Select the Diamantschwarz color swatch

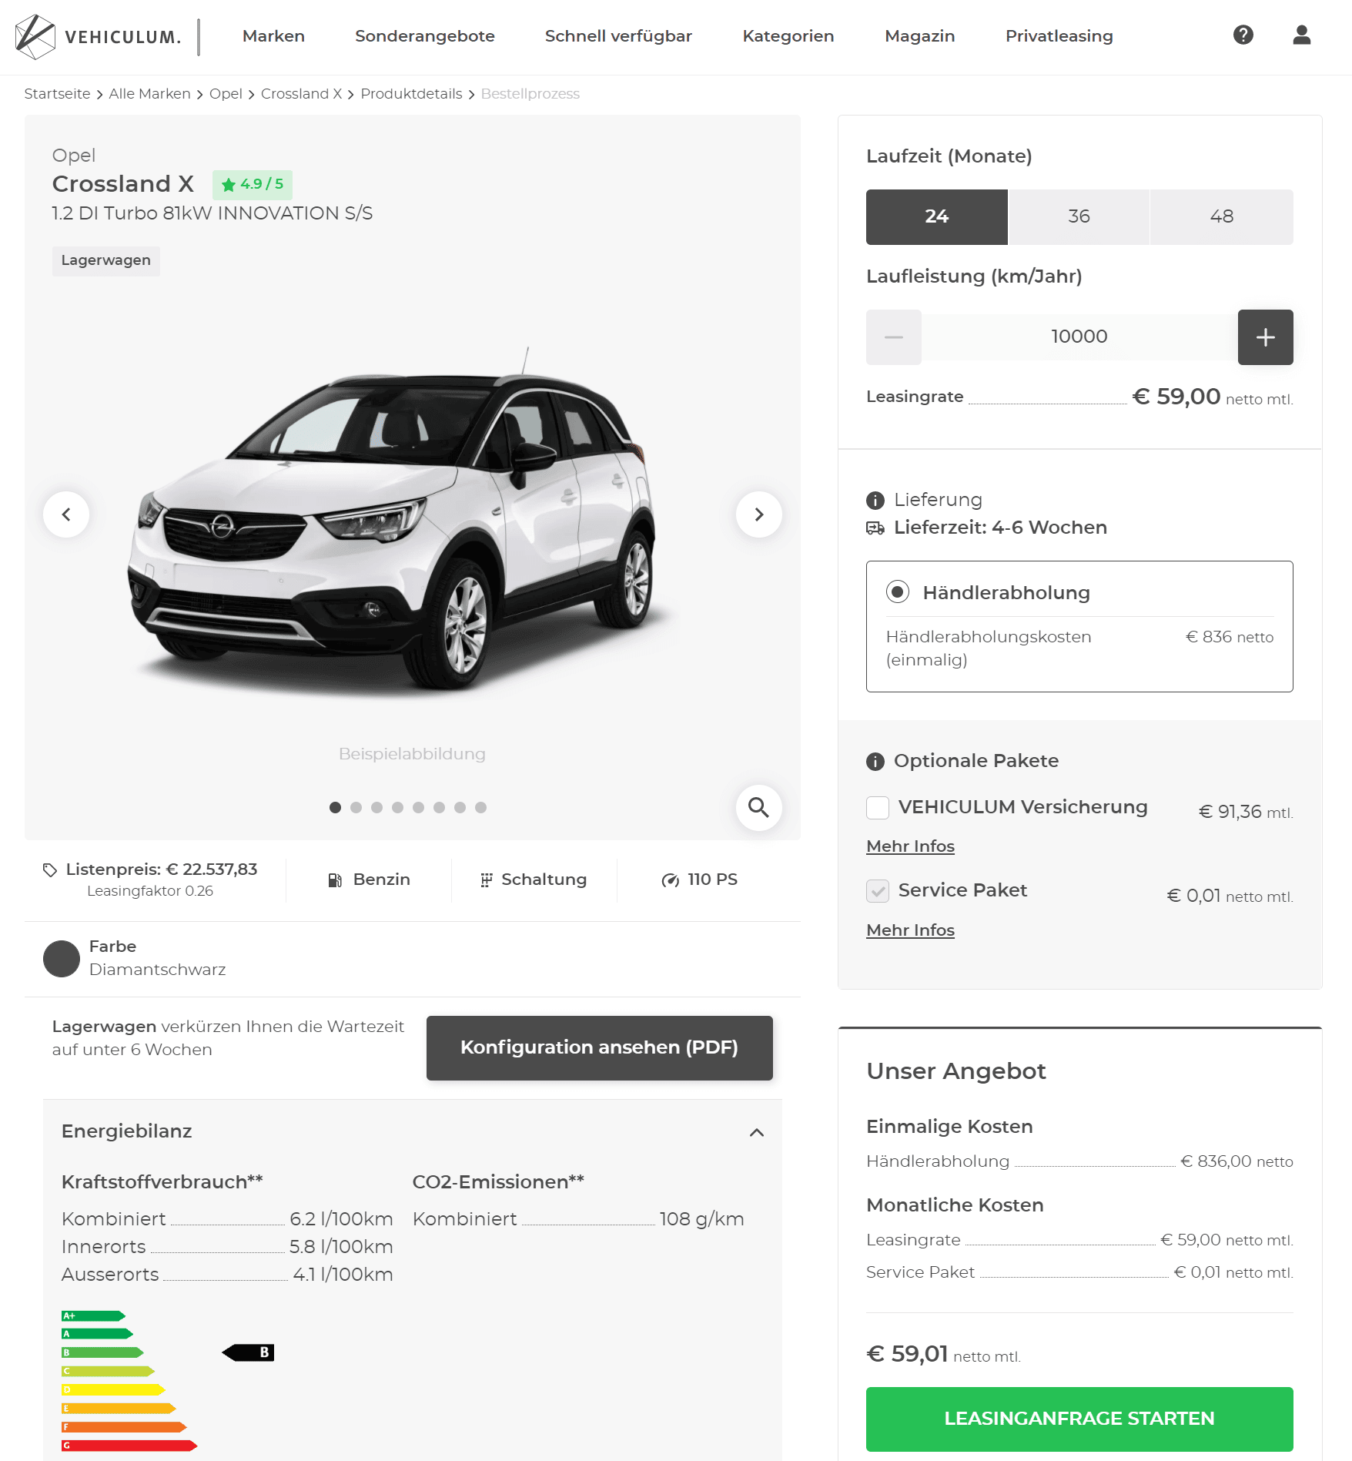point(62,959)
